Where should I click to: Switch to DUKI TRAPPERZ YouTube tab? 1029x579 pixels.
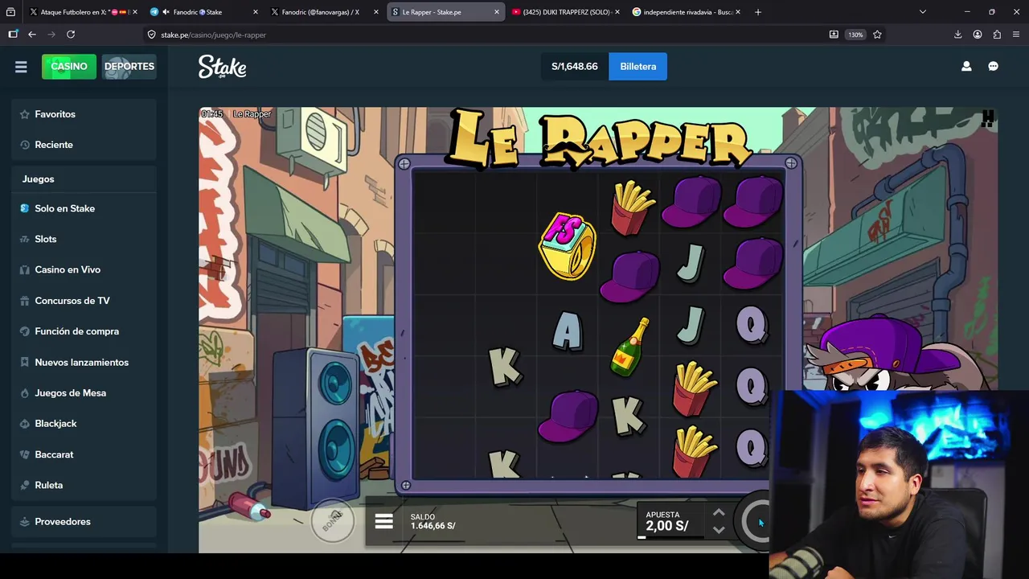tap(566, 12)
